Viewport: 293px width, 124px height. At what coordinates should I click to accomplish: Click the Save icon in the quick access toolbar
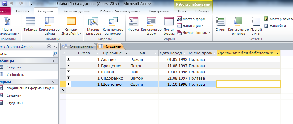click(x=5, y=3)
